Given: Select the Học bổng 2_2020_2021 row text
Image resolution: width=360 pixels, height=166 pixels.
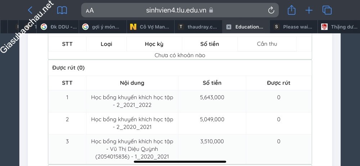Looking at the screenshot, I should (x=132, y=123).
